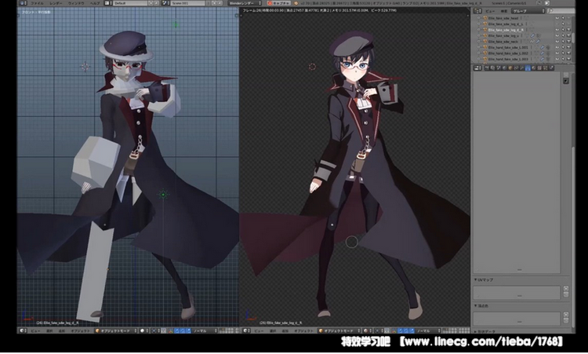Switch to the Physics properties tab

pos(551,68)
